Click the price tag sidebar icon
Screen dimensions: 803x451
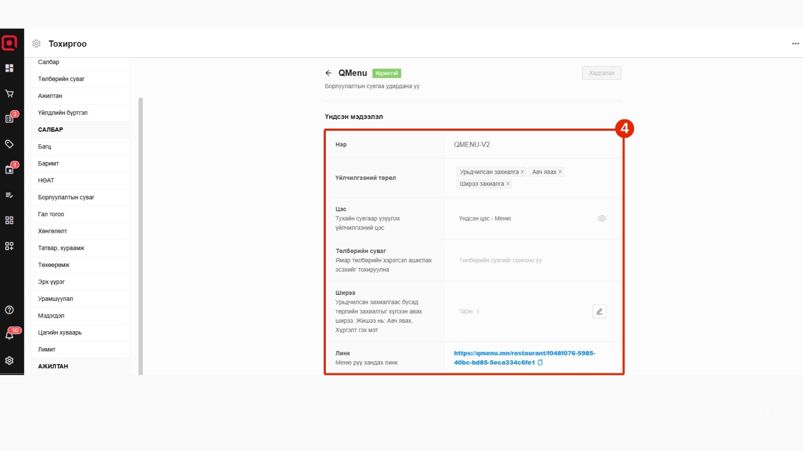tap(9, 144)
